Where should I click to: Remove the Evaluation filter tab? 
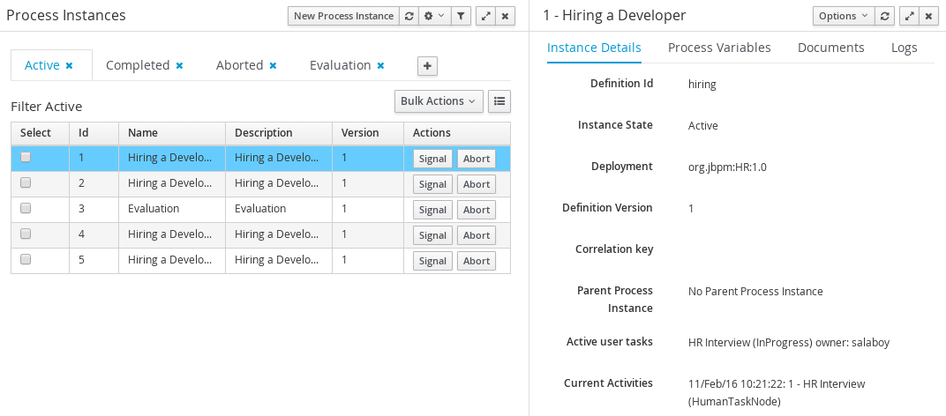coord(381,65)
